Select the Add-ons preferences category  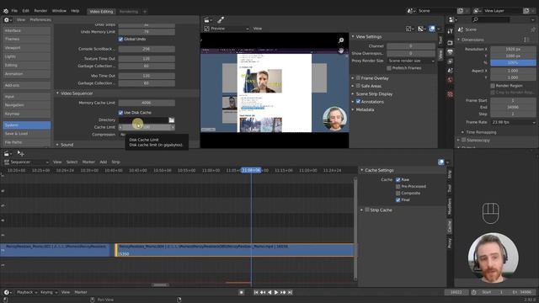27,85
